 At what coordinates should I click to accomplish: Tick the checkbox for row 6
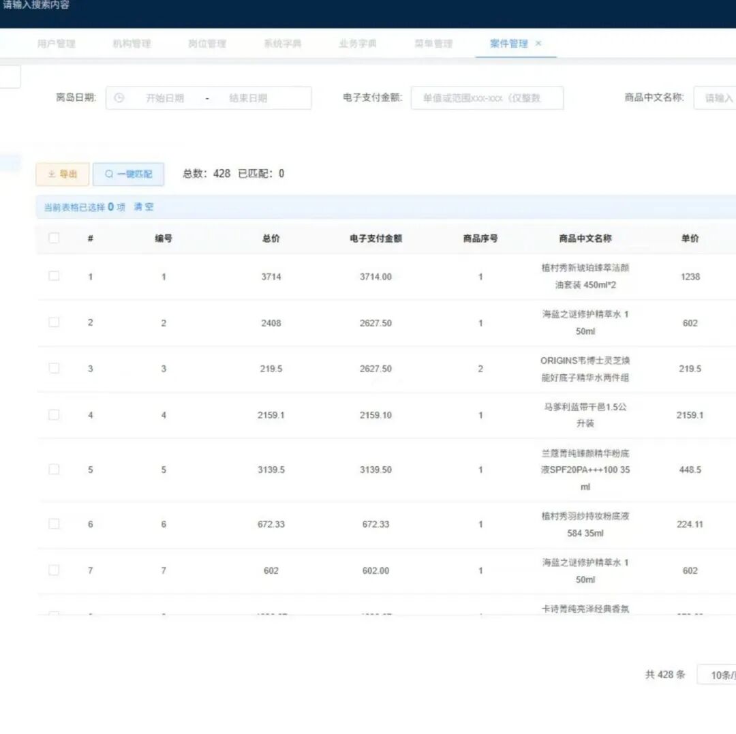[x=54, y=523]
